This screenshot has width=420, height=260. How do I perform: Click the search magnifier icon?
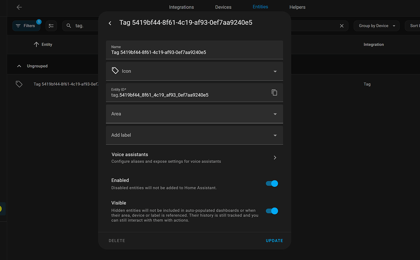point(68,25)
